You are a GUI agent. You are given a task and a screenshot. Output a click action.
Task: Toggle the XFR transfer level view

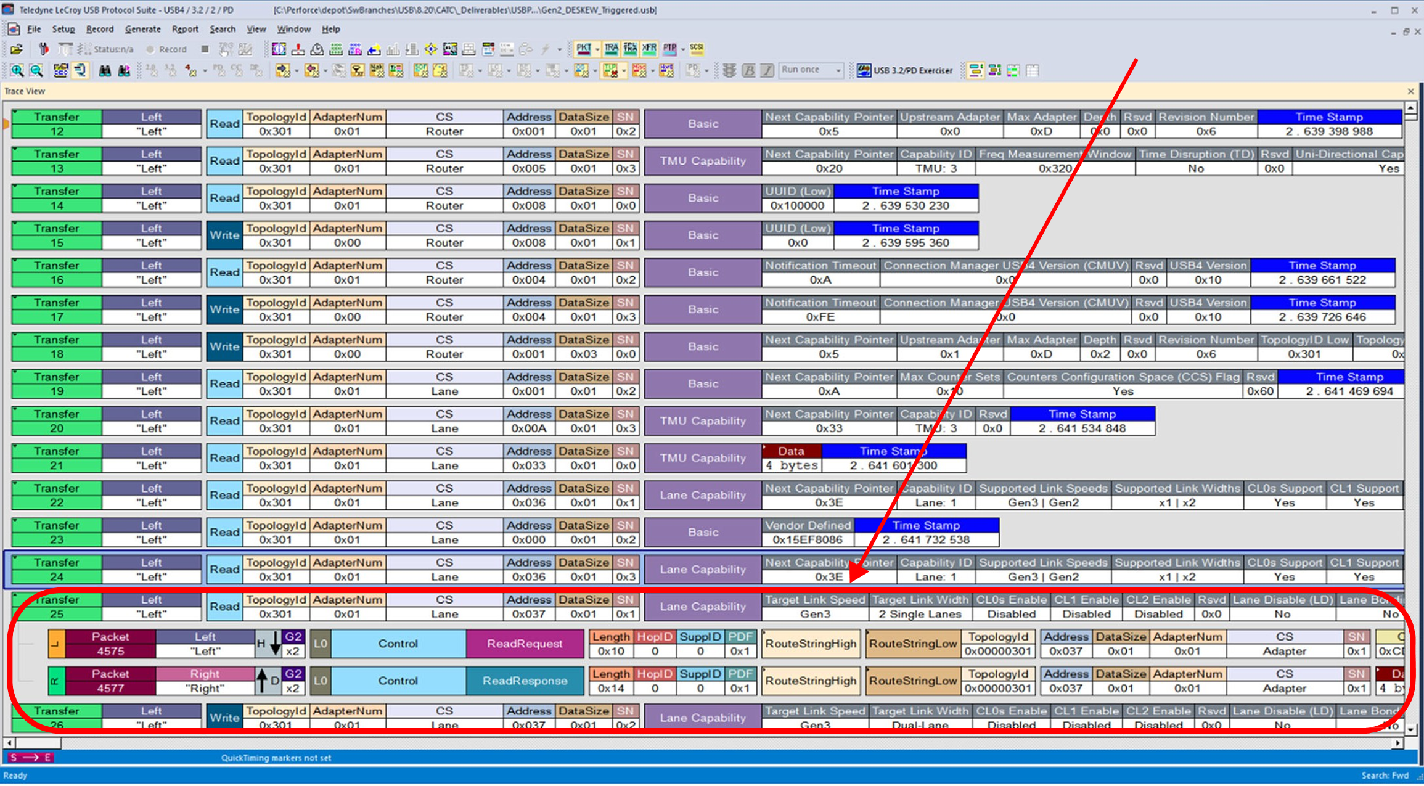[x=649, y=48]
